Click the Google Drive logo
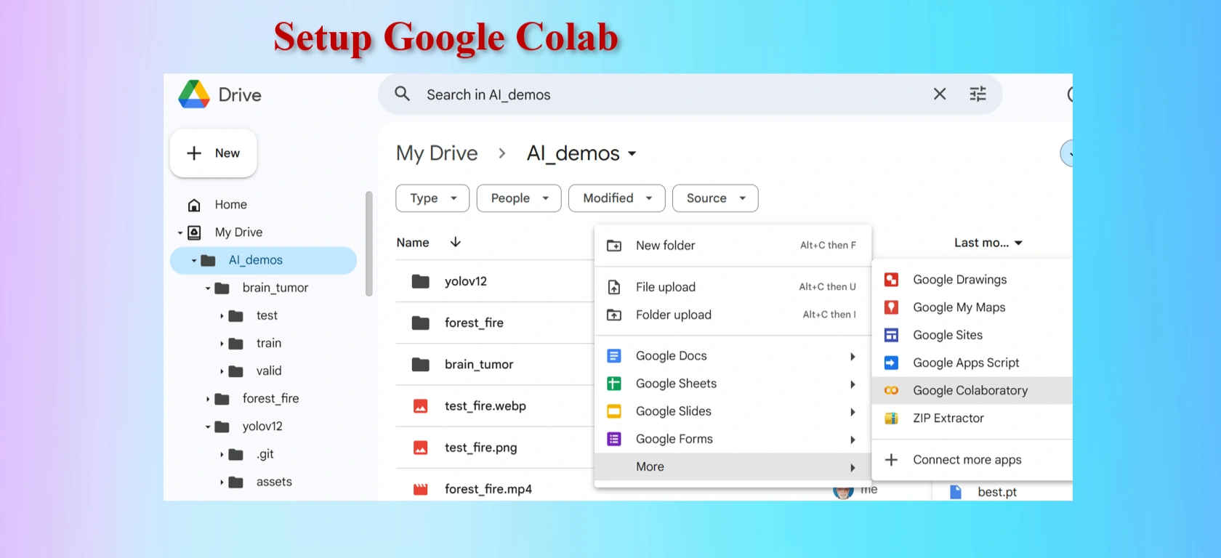The height and width of the screenshot is (558, 1221). coord(194,94)
